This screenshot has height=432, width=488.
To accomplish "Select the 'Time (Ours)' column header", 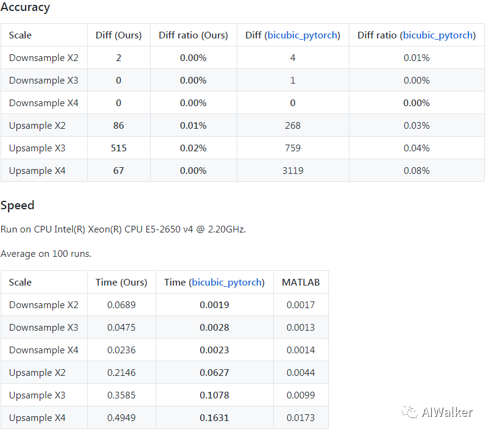I will click(x=121, y=283).
